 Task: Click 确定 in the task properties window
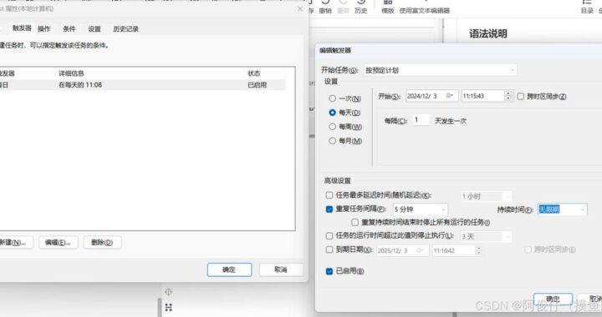point(230,269)
